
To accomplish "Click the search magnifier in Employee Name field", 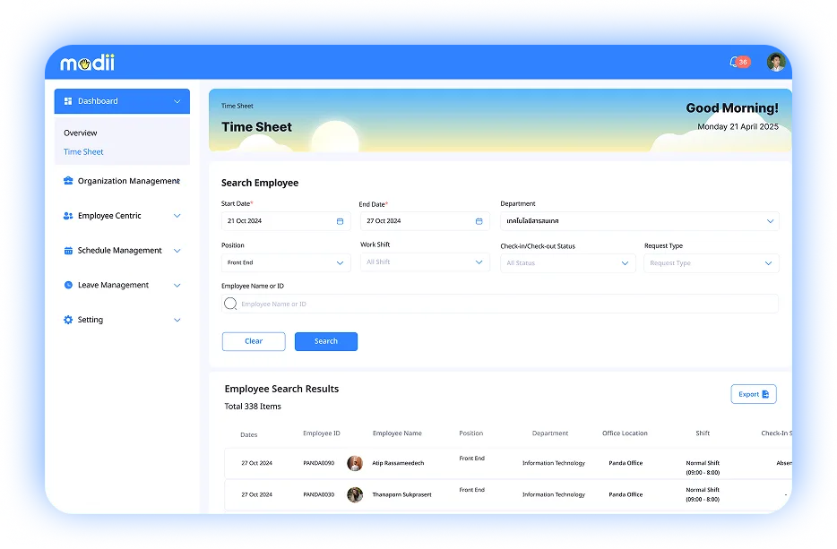I will click(x=230, y=304).
